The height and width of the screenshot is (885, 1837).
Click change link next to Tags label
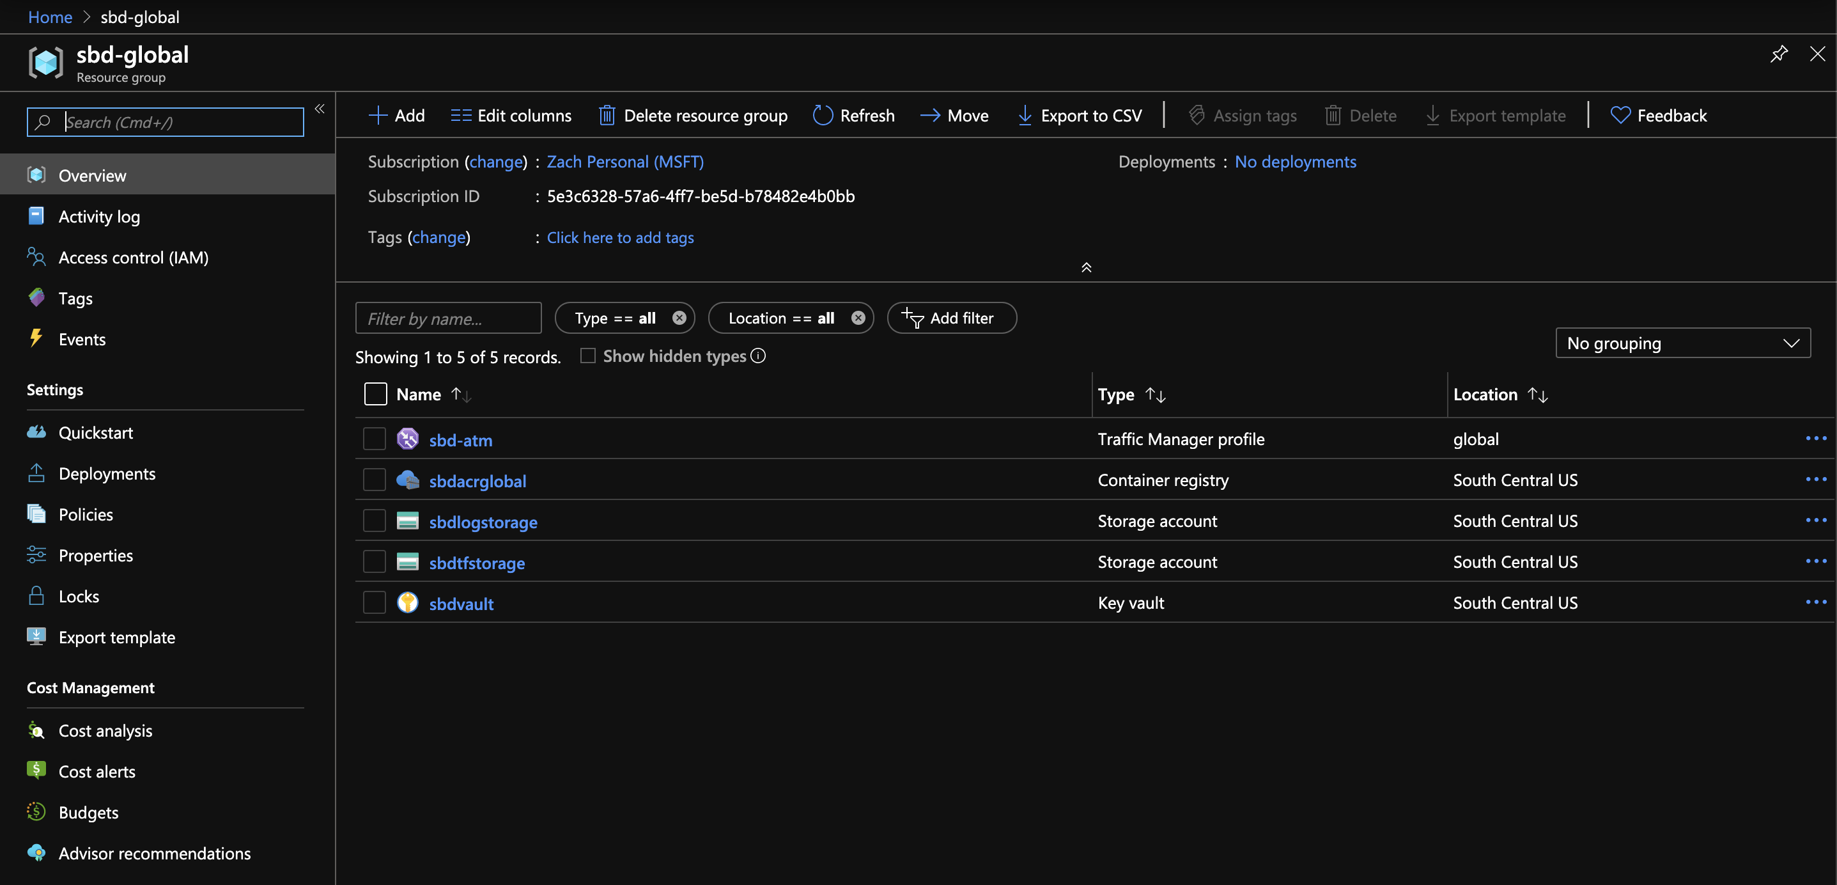point(438,237)
